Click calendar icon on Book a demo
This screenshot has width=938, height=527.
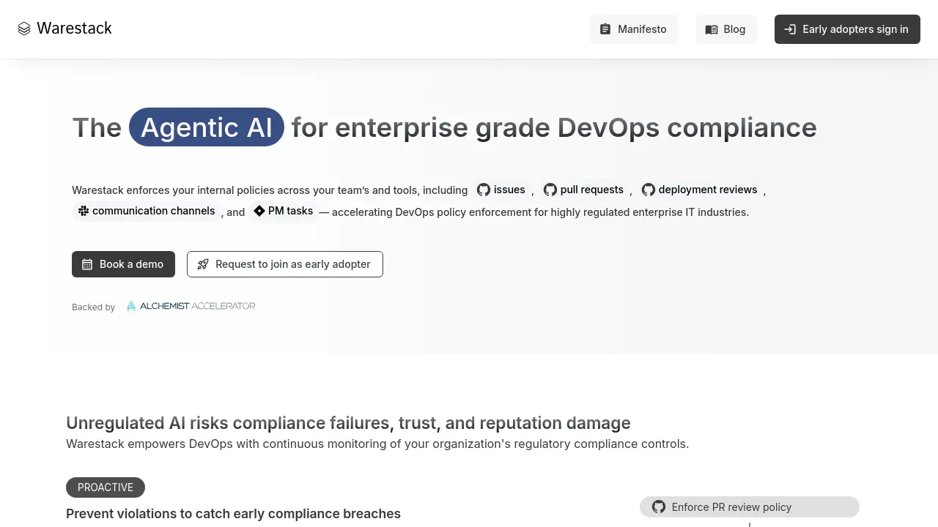tap(87, 264)
